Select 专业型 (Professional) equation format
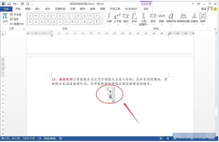 click(x=16, y=15)
